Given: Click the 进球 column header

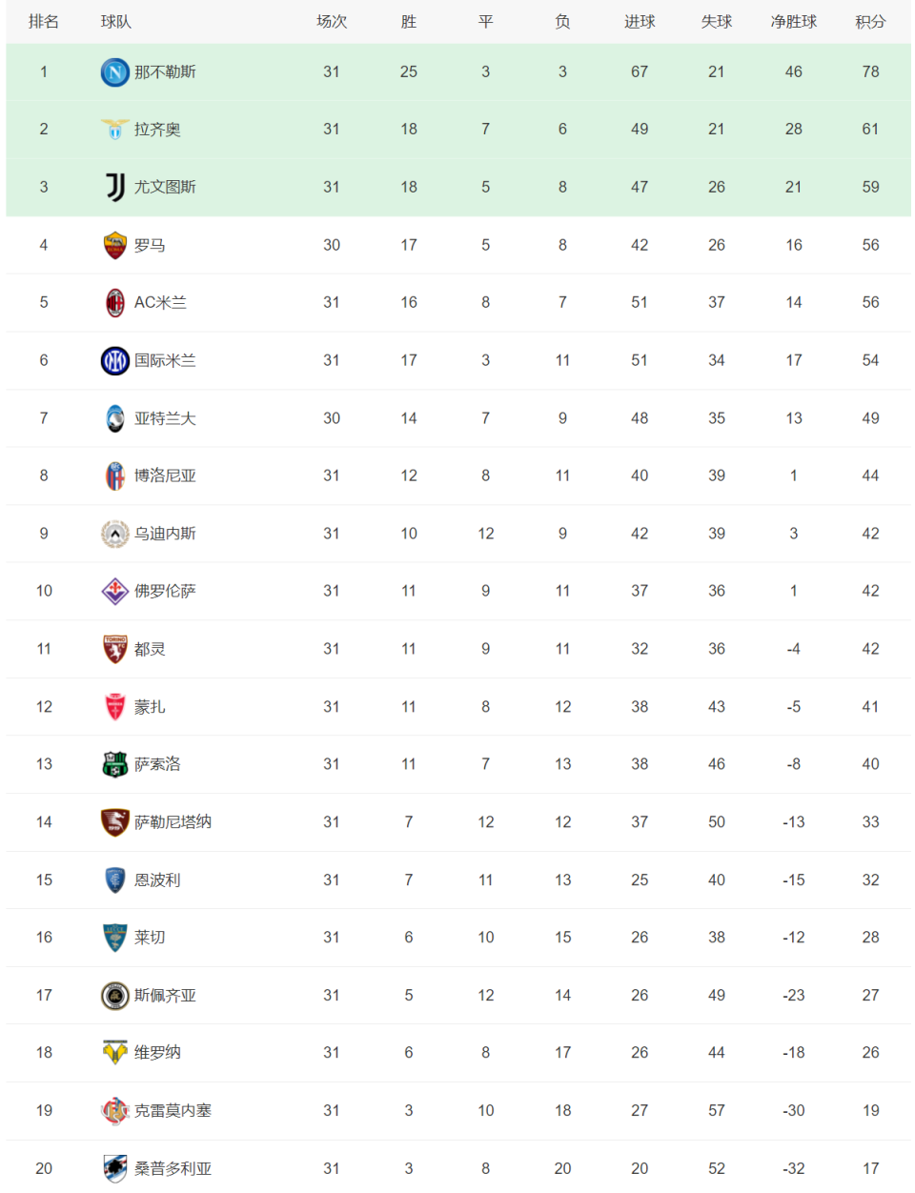Looking at the screenshot, I should tap(640, 22).
